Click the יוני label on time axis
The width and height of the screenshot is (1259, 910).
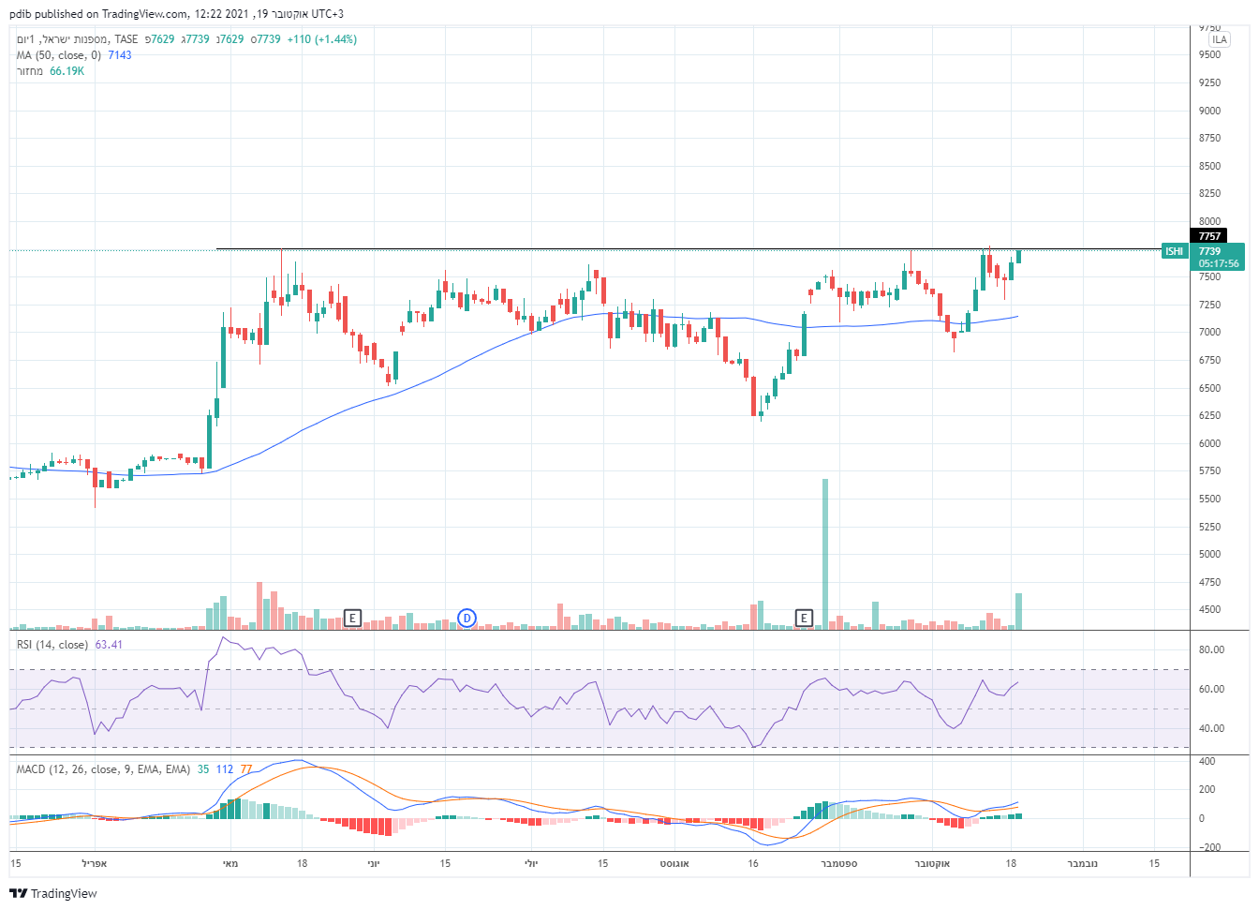pyautogui.click(x=374, y=863)
